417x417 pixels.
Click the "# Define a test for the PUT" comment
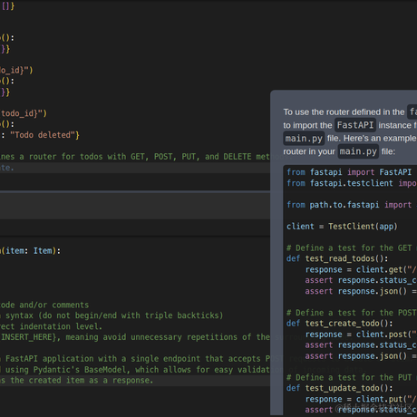pos(349,377)
